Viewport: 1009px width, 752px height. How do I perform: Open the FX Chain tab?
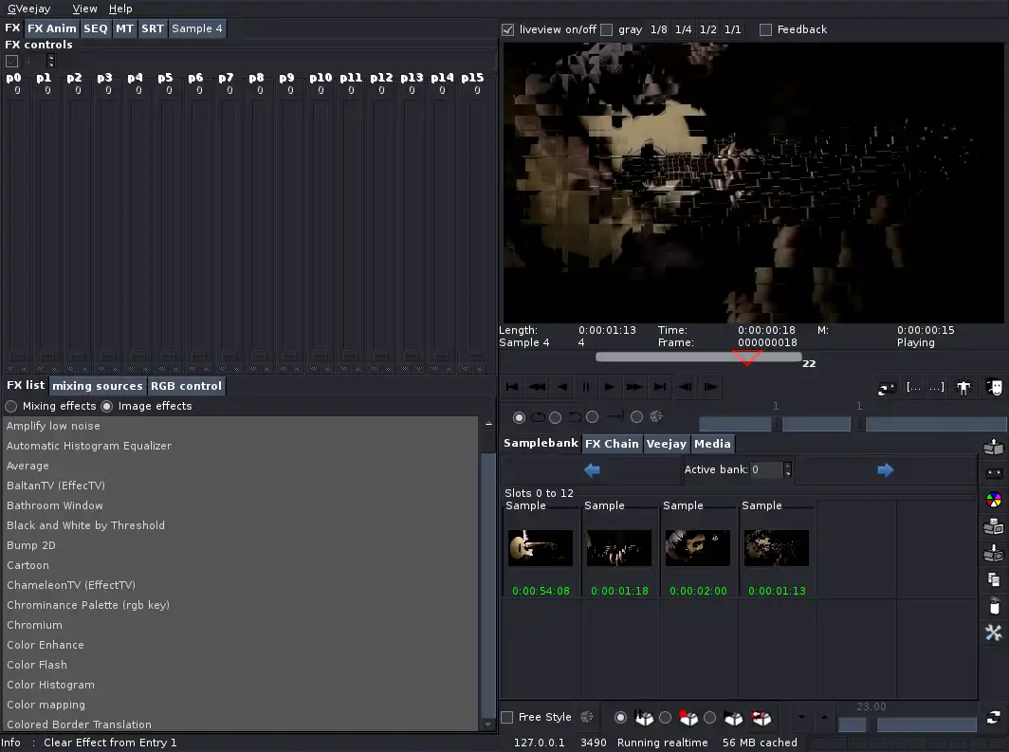612,444
